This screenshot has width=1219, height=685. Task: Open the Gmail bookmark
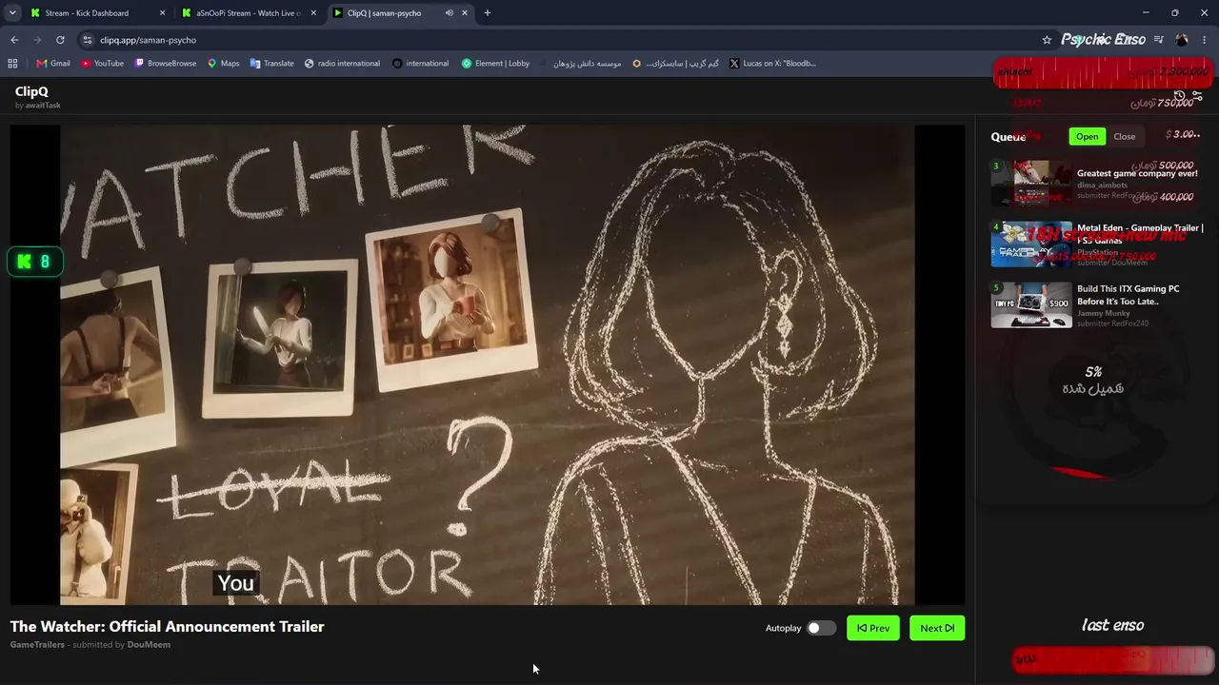click(53, 64)
